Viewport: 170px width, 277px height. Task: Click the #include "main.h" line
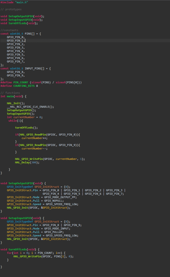pos(14,2)
